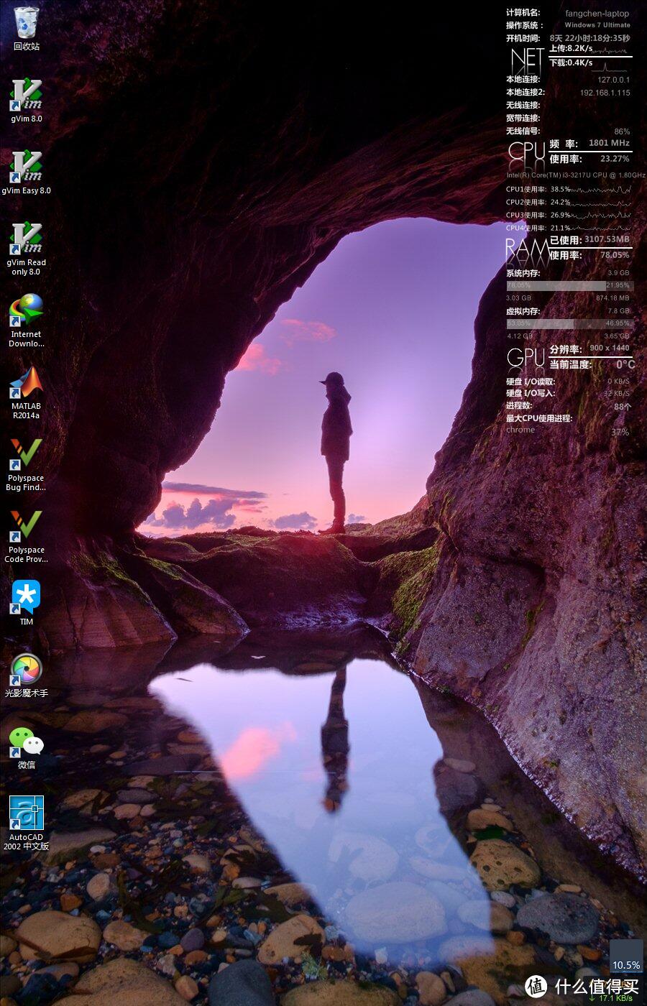The image size is (647, 1006).
Task: Open 光影魔术手 photo editor
Action: tap(25, 670)
